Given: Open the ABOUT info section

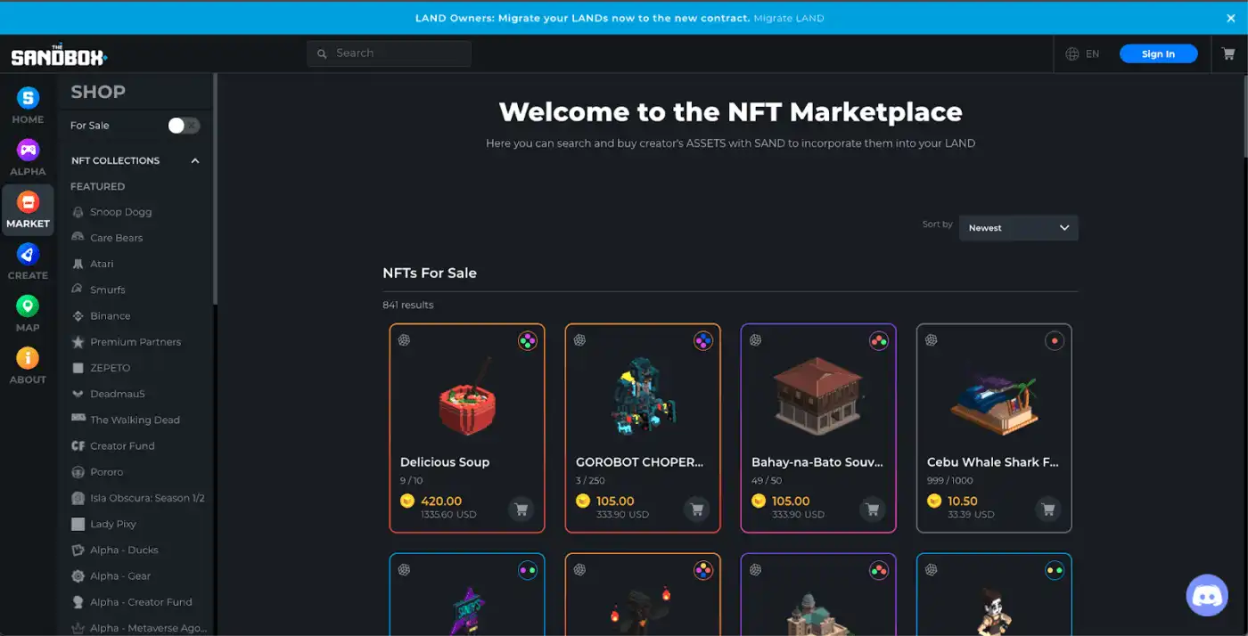Looking at the screenshot, I should [28, 366].
